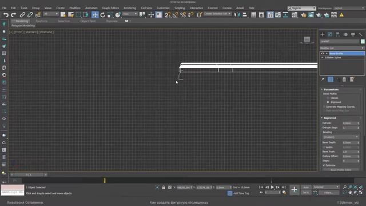Toggle the bevel Width checkbox
The width and height of the screenshot is (366, 206).
(324, 147)
